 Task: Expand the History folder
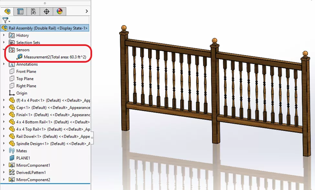(x=4, y=35)
